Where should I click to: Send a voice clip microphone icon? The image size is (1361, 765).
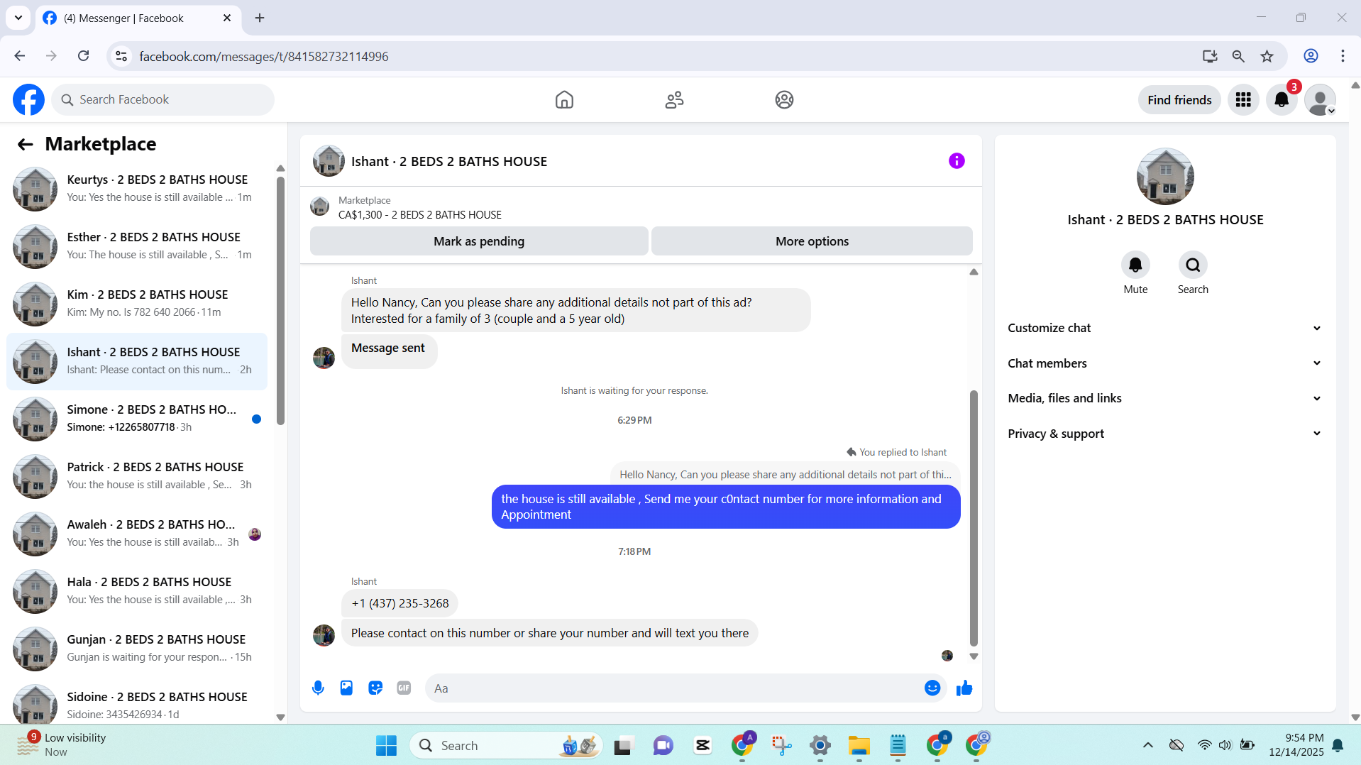(318, 688)
